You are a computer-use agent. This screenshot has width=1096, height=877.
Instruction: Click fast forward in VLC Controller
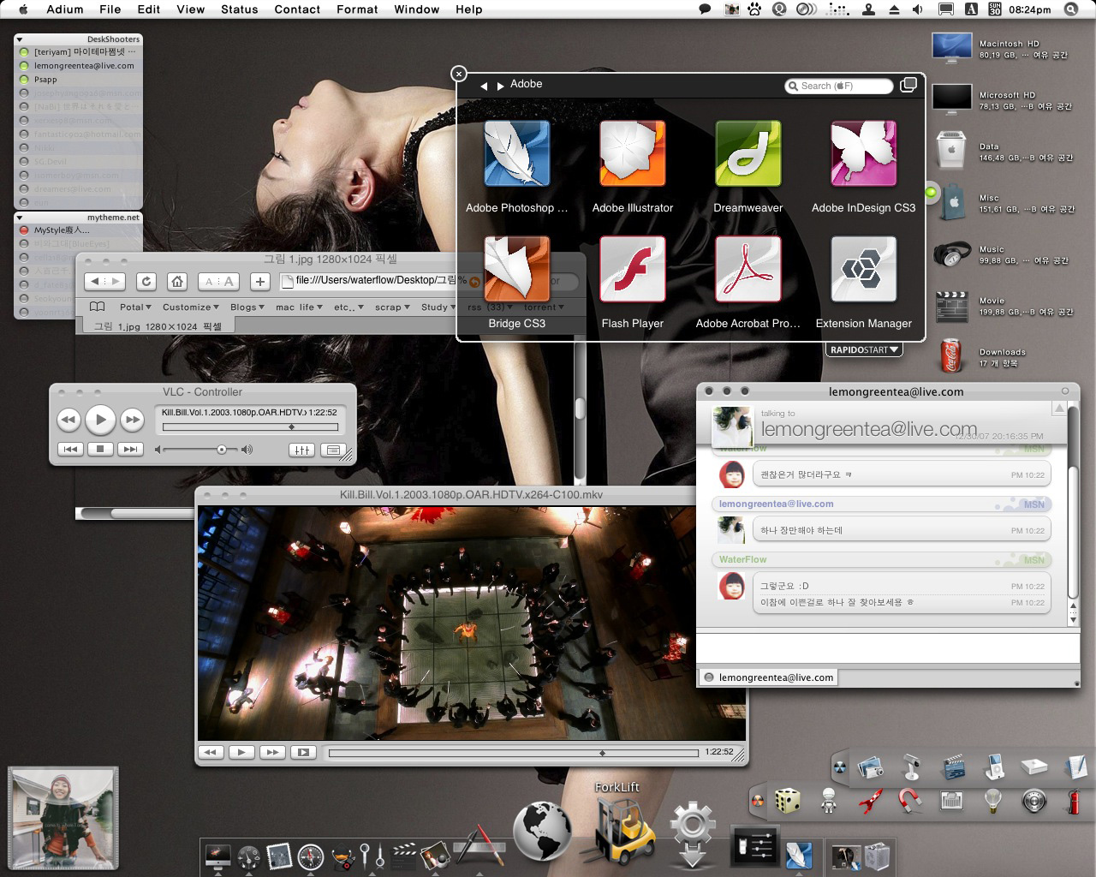click(x=132, y=420)
